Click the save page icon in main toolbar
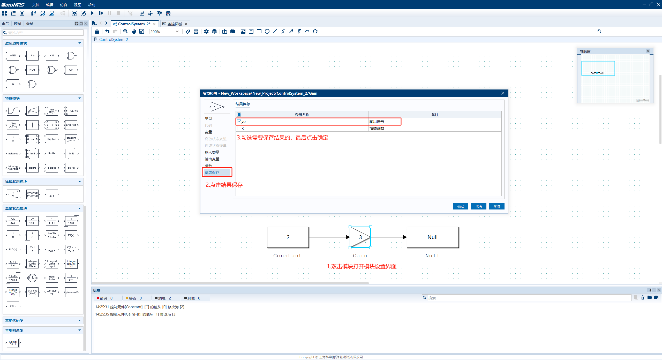The height and width of the screenshot is (360, 662). pyautogui.click(x=51, y=13)
